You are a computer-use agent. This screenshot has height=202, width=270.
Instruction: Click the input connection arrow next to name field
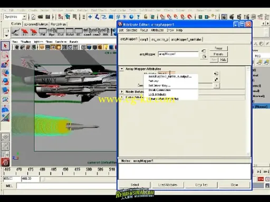coord(204,51)
